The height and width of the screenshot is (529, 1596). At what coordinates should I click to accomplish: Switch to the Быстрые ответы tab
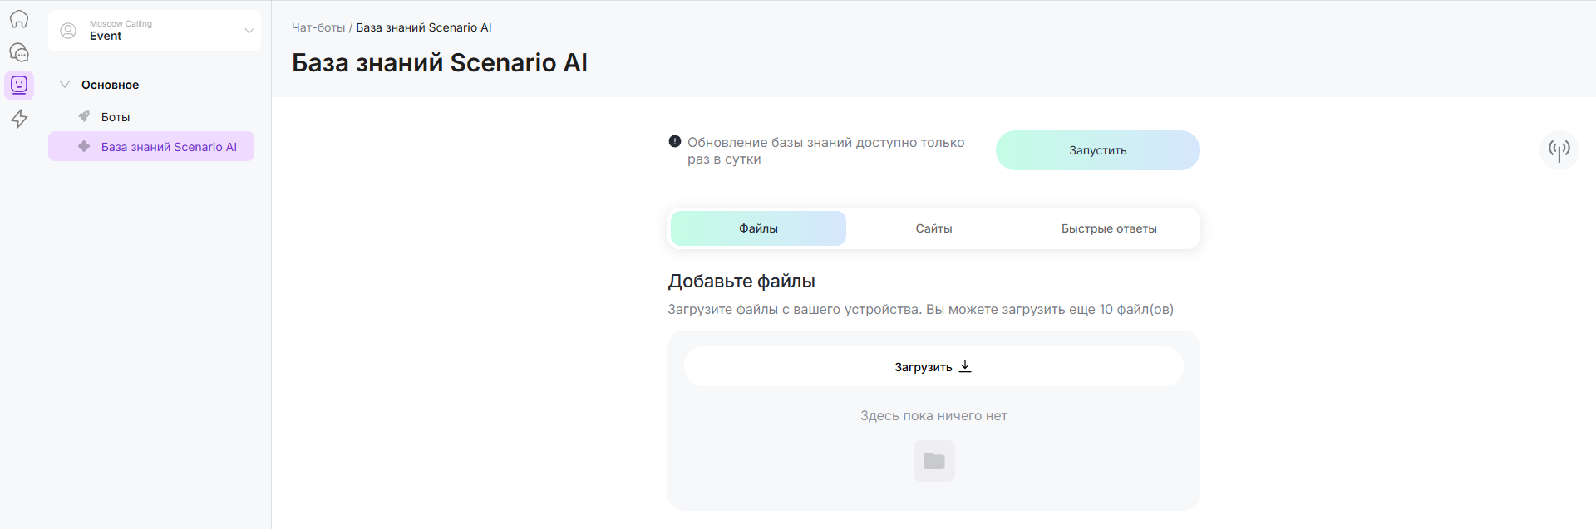pos(1109,228)
